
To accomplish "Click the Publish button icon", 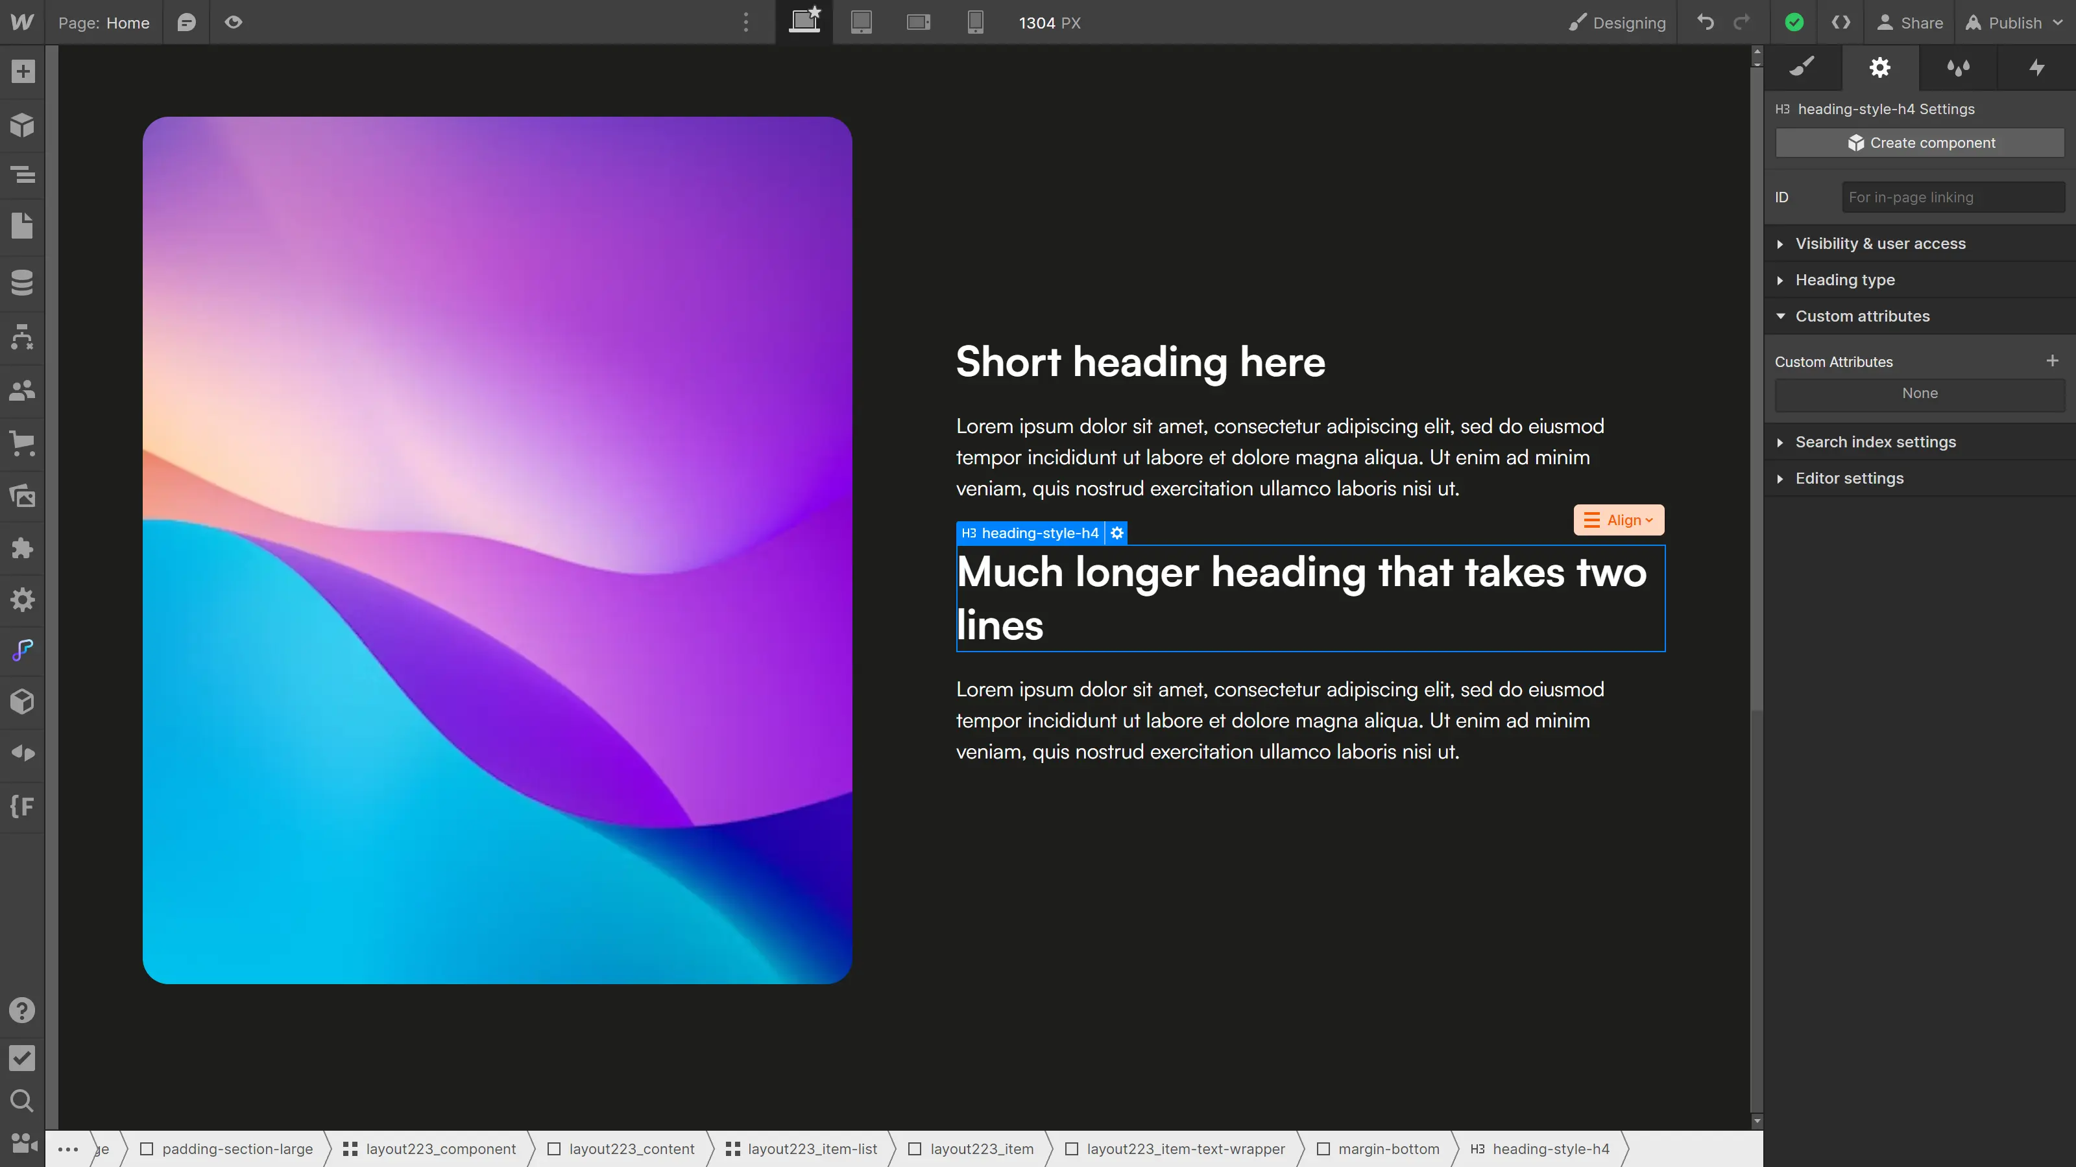I will pos(1973,23).
